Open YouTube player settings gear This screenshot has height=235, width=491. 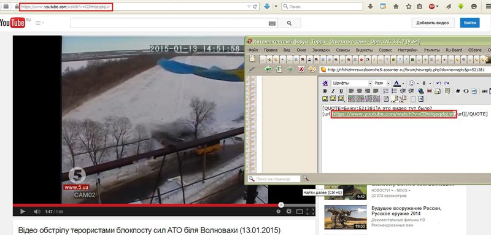tap(288, 212)
